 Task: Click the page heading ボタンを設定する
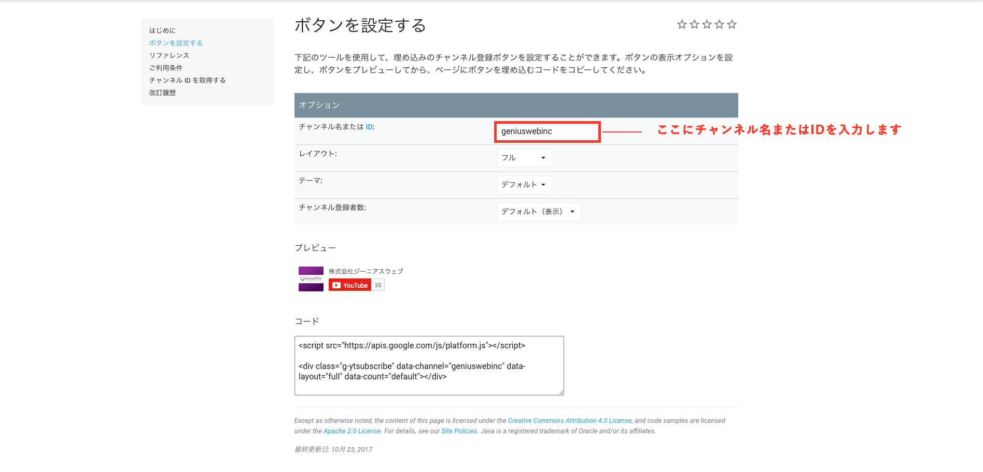(360, 25)
